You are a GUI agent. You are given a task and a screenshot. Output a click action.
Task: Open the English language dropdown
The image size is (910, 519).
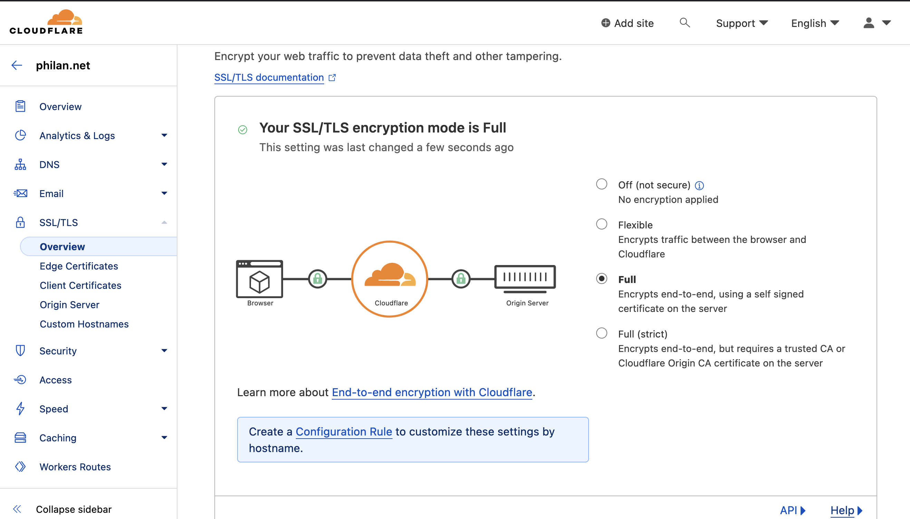(x=815, y=23)
